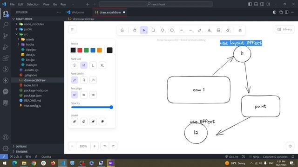Choose Large font size

pyautogui.click(x=93, y=65)
